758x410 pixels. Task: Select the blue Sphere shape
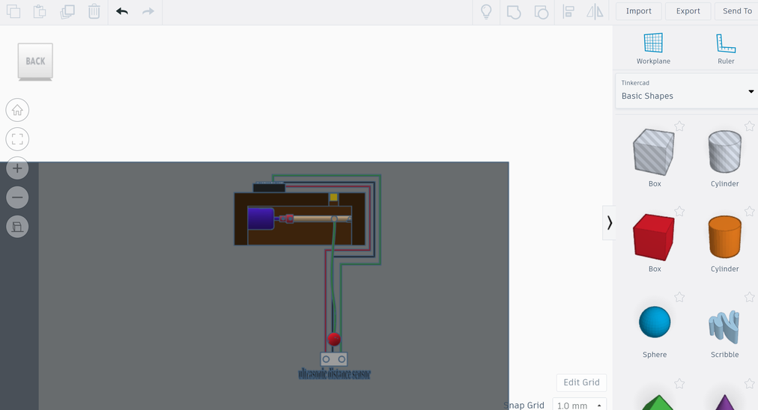655,322
